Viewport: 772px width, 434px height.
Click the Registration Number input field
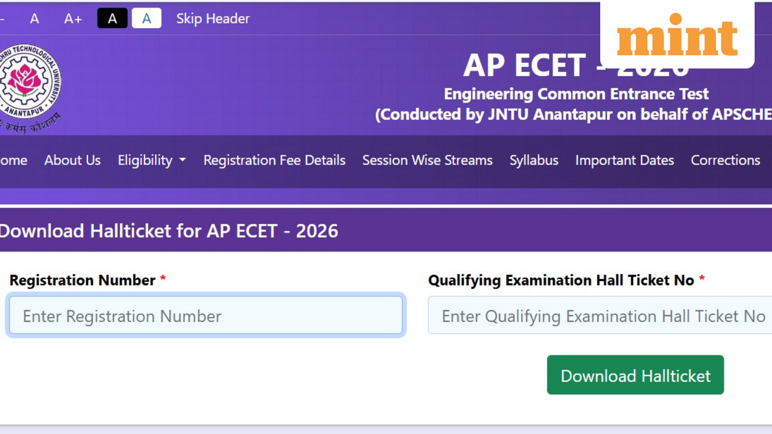pos(205,315)
